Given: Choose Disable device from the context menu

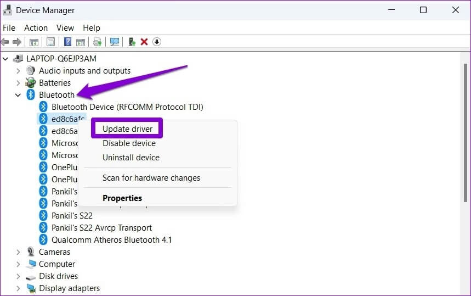Looking at the screenshot, I should tap(129, 143).
